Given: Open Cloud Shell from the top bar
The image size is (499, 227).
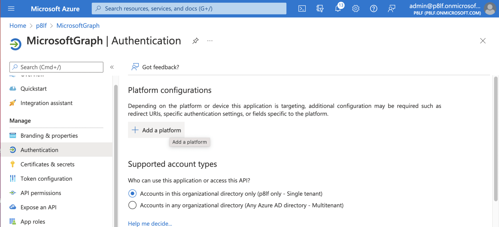Looking at the screenshot, I should pos(302,9).
